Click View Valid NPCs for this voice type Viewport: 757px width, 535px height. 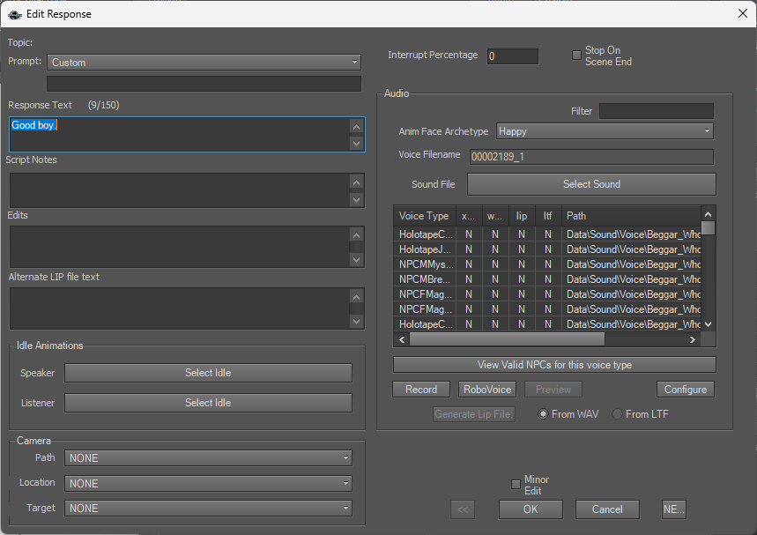pyautogui.click(x=554, y=365)
